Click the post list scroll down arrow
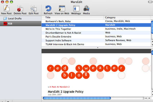This screenshot has height=102, width=153. (x=152, y=45)
